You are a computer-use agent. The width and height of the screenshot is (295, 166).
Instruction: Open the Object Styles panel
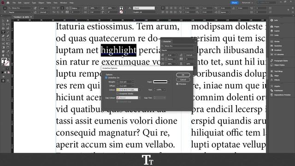[x=277, y=65]
